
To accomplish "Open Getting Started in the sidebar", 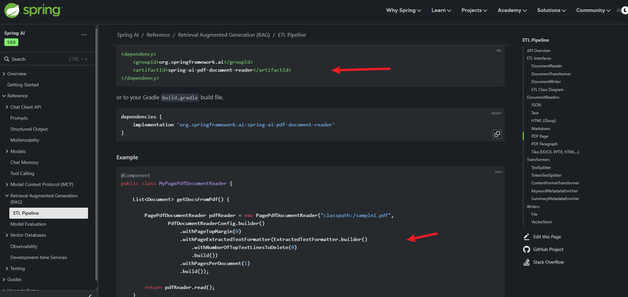I will point(23,85).
